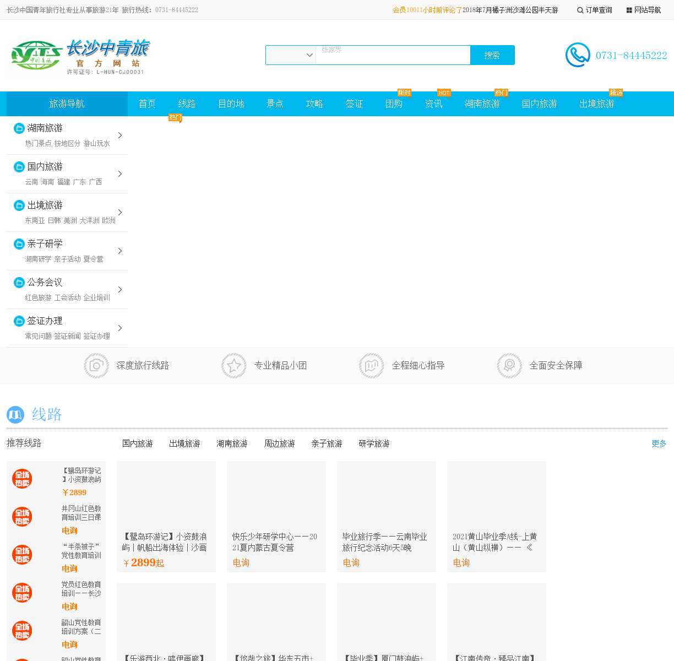Expand the 湖南旅游 sidebar category arrow
Viewport: 674px width, 661px height.
tap(120, 136)
